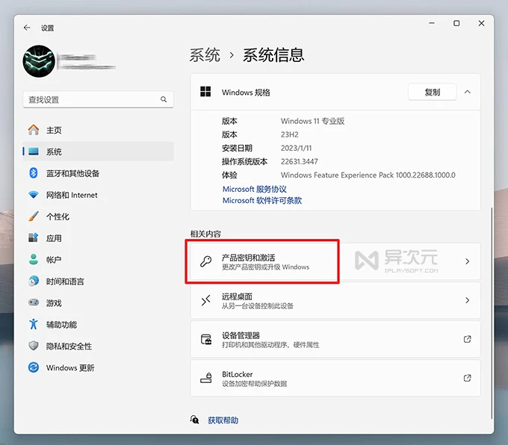Click the 设备管理器 device icon
Screen dimensions: 508x445
[x=206, y=339]
